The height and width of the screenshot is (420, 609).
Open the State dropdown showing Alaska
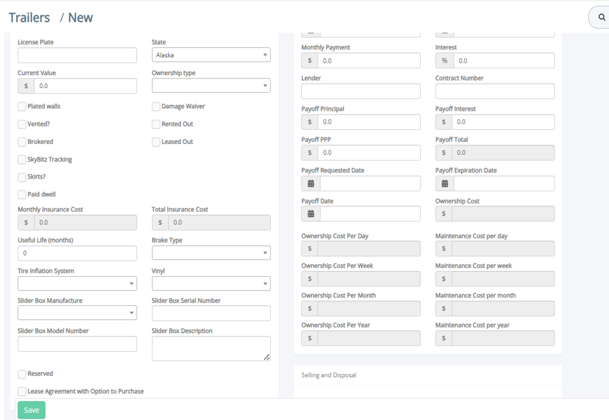click(211, 55)
